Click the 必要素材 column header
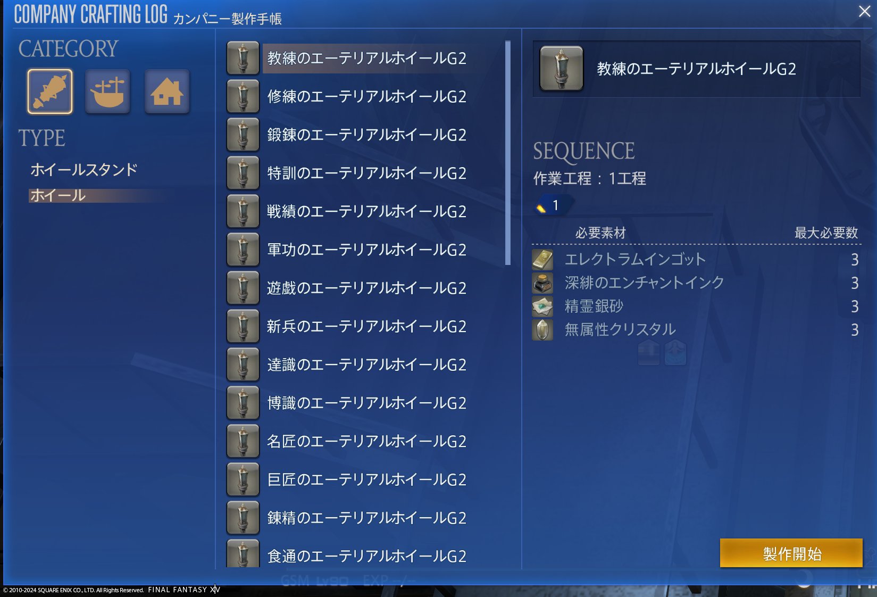The height and width of the screenshot is (597, 877). [600, 233]
